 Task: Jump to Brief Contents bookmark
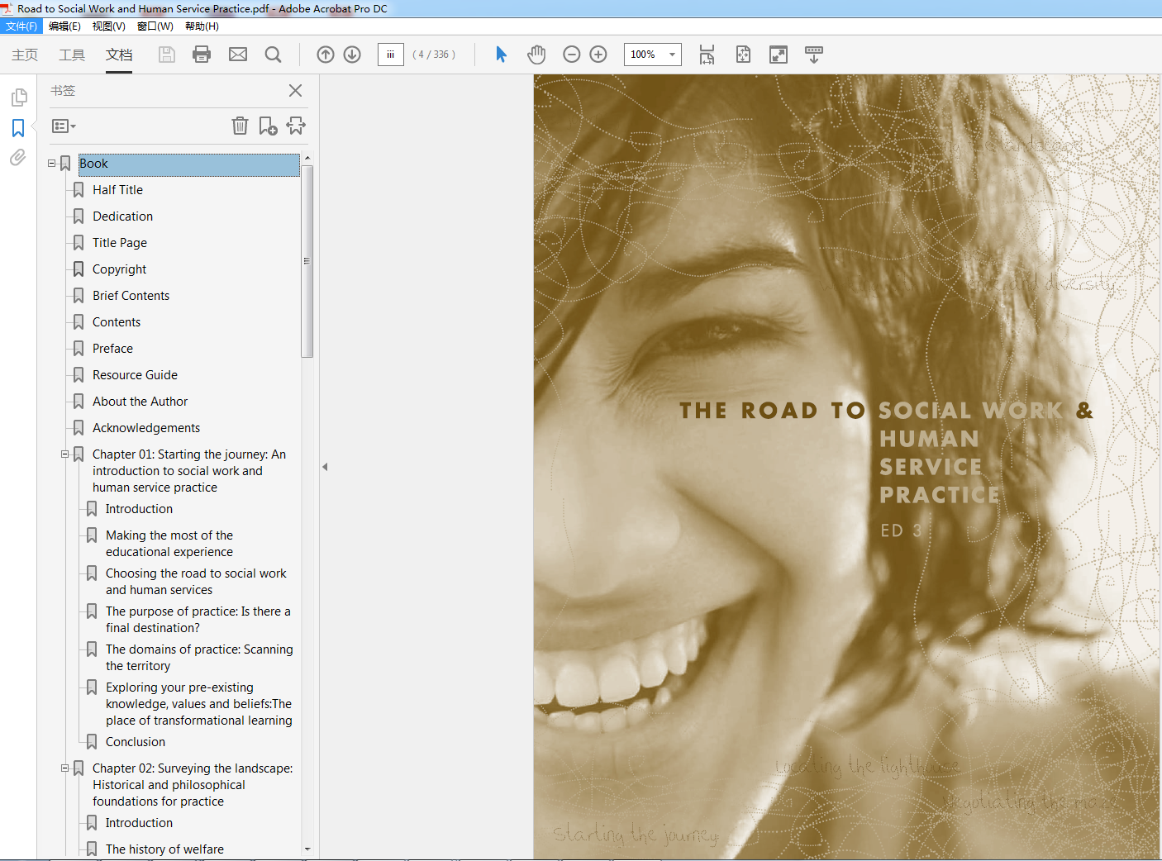[131, 296]
